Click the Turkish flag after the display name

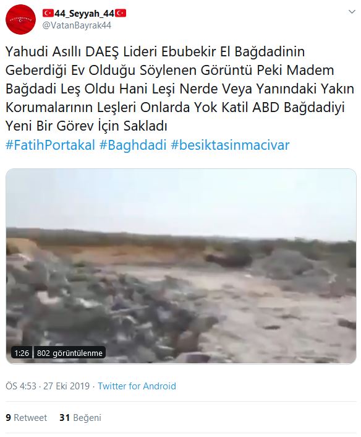(x=121, y=13)
